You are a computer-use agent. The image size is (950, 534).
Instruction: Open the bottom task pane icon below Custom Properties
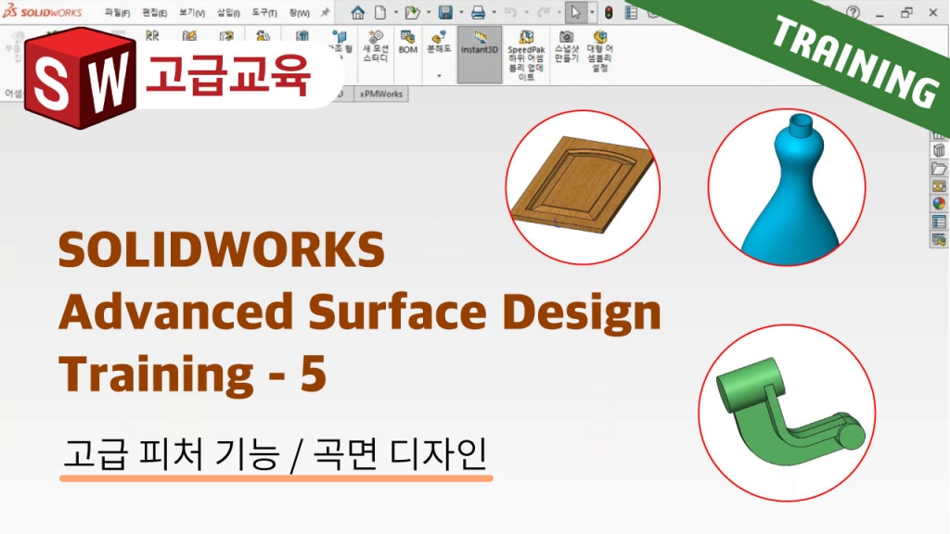[x=939, y=240]
